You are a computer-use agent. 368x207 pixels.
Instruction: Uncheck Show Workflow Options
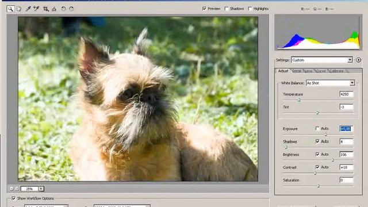[14, 198]
